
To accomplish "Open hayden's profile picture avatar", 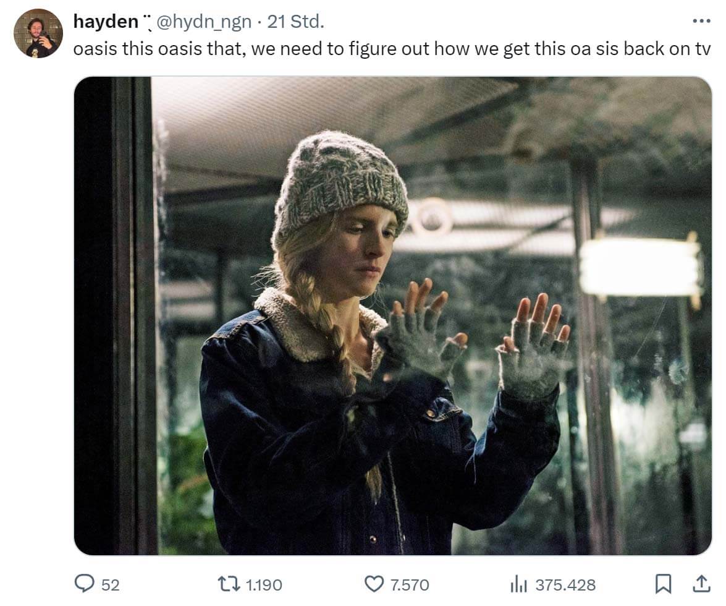I will pyautogui.click(x=38, y=33).
